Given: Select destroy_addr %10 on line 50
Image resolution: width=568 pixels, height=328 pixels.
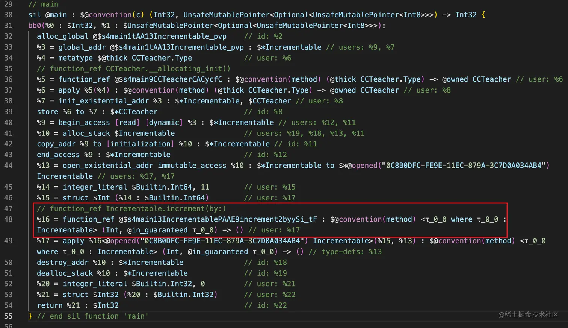Looking at the screenshot, I should [71, 262].
